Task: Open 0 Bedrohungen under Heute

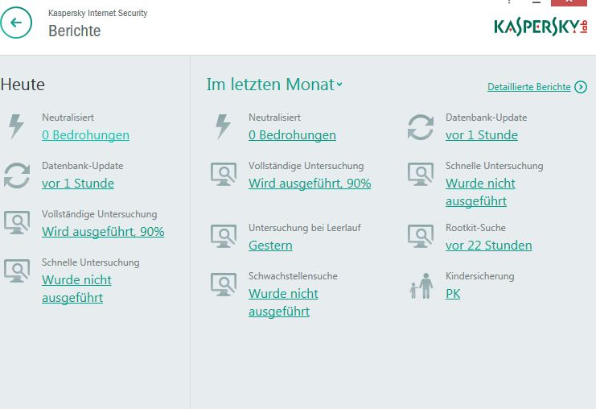Action: coord(85,135)
